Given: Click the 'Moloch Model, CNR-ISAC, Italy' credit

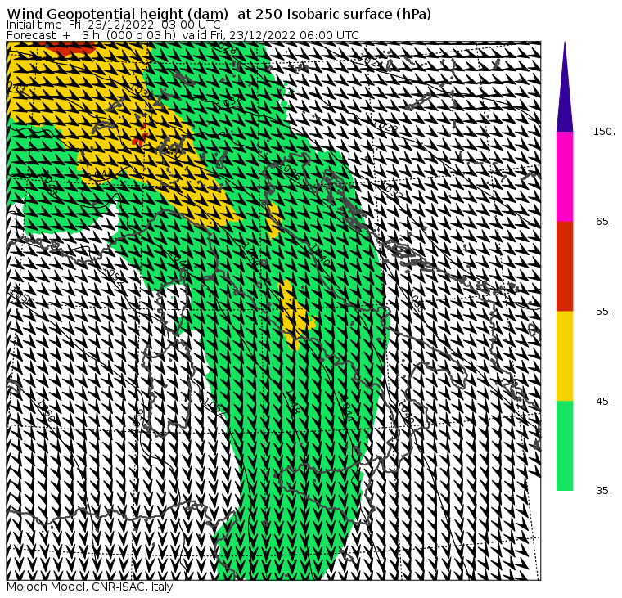Looking at the screenshot, I should coord(90,587).
